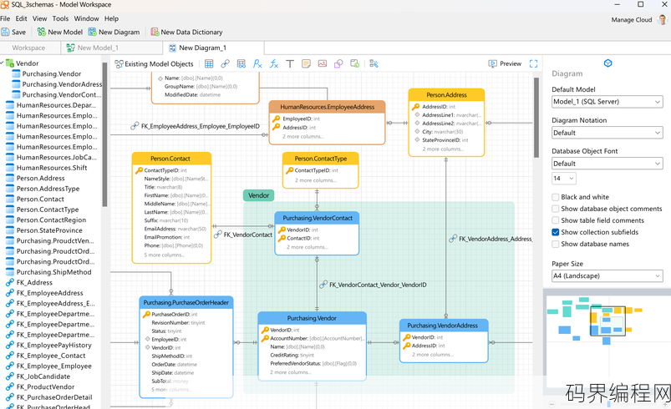Select the Vendor layer label on canvas
Image resolution: width=671 pixels, height=409 pixels.
click(258, 195)
